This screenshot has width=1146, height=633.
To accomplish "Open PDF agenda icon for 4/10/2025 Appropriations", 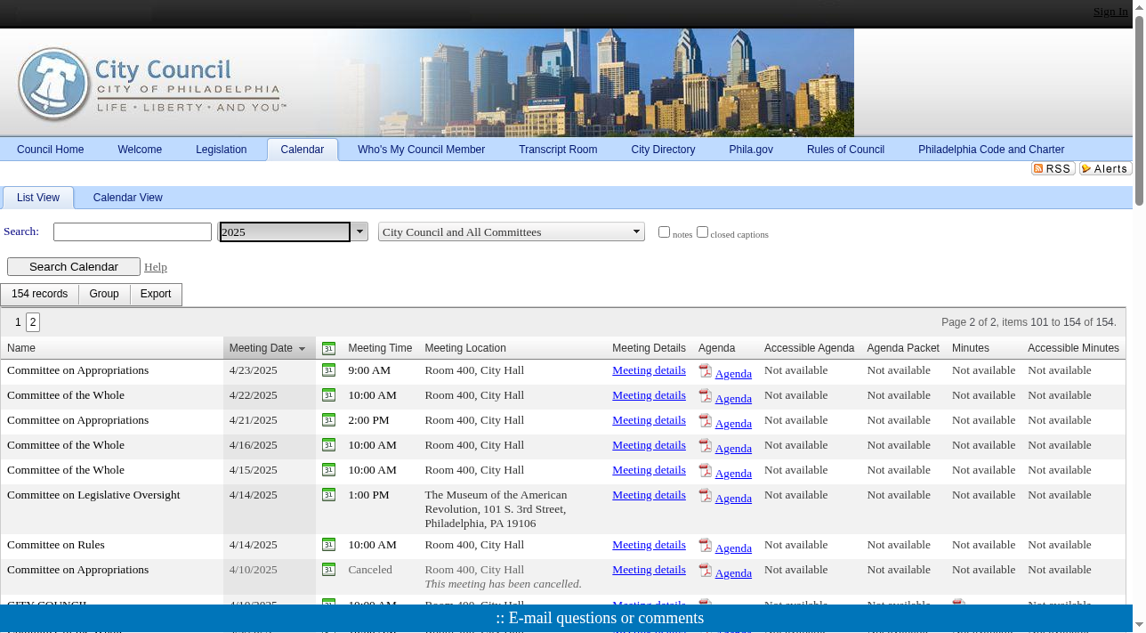I will [706, 571].
